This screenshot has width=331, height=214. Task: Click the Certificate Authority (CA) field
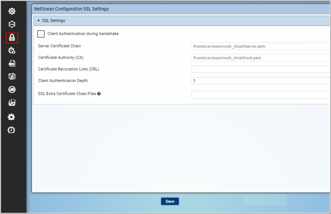(x=261, y=58)
